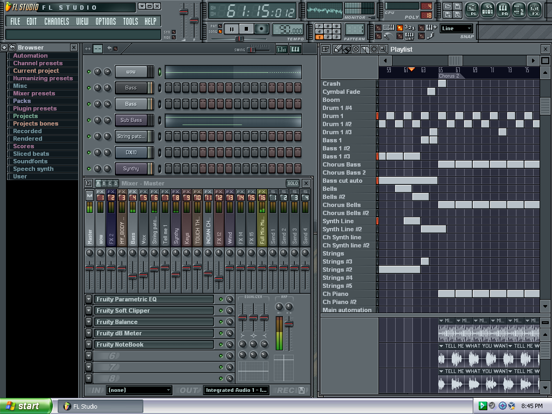Image resolution: width=552 pixels, height=414 pixels.
Task: Click the 3-2-1 countdown icon
Action: tap(410, 27)
